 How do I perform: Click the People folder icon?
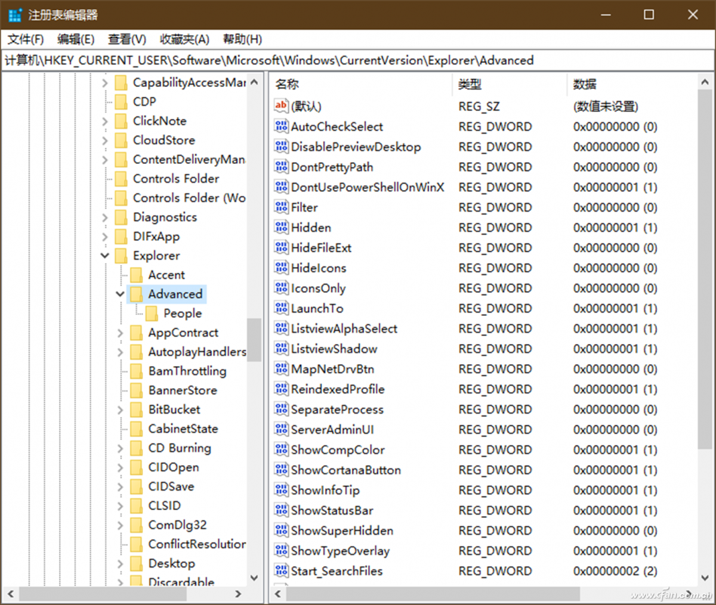pyautogui.click(x=153, y=313)
